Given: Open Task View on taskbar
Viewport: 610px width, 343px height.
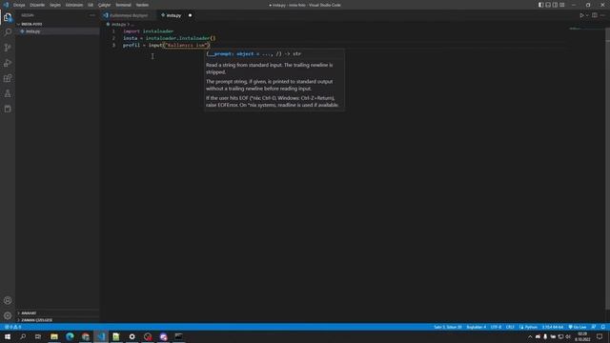Looking at the screenshot, I should [x=38, y=336].
